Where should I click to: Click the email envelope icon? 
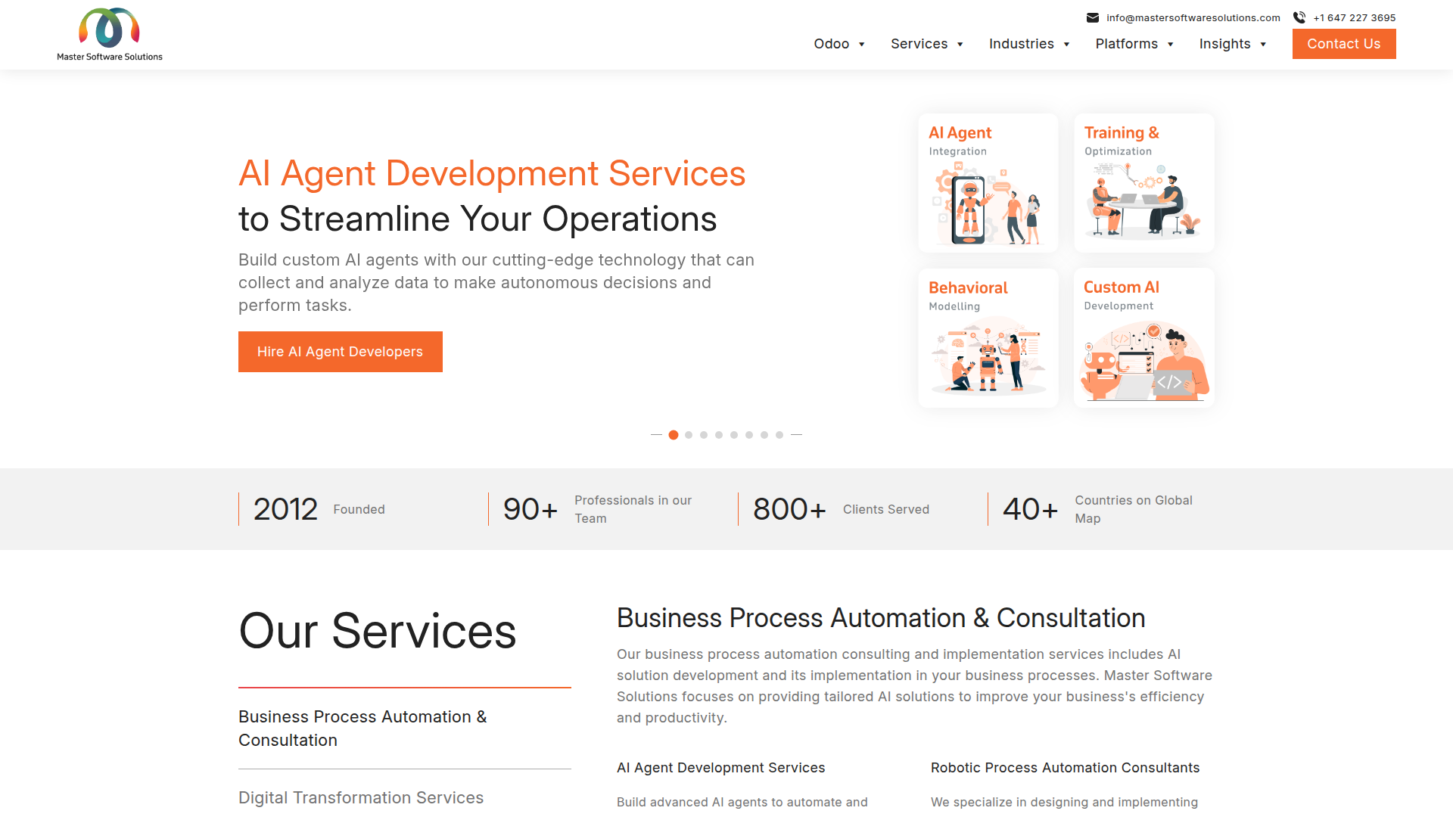click(x=1093, y=17)
